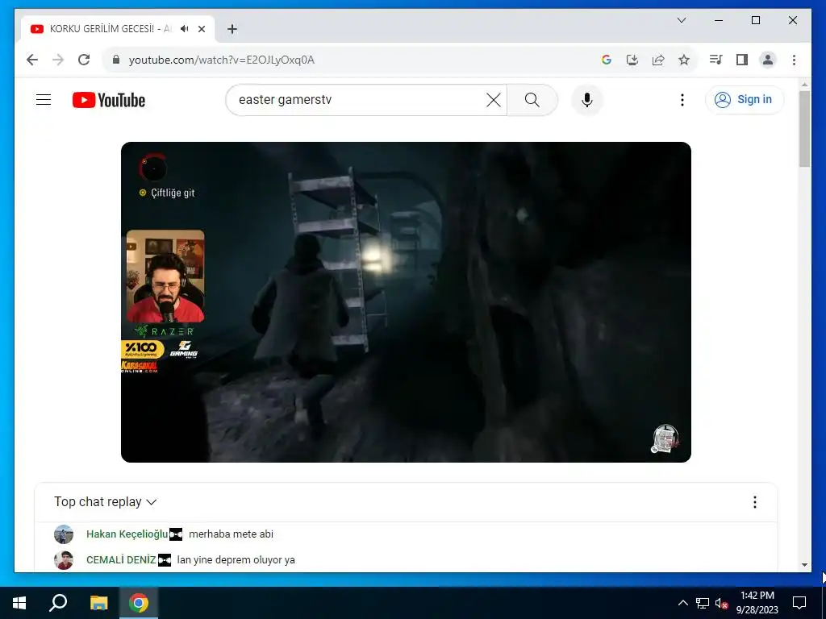
Task: Open CEMALİ DENİZ's chat name
Action: click(x=121, y=559)
